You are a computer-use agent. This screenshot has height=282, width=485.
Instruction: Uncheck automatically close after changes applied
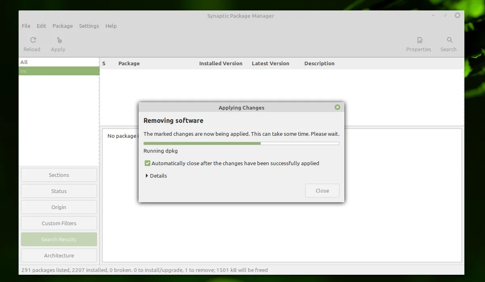(148, 163)
